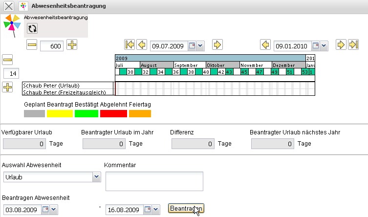This screenshot has width=368, height=217.
Task: Click the Juli month header in timeline
Action: [128, 65]
